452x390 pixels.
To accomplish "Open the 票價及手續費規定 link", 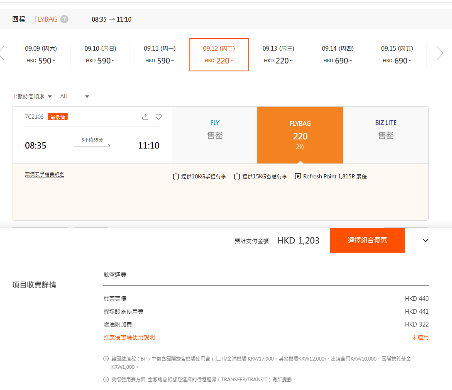I will click(44, 175).
